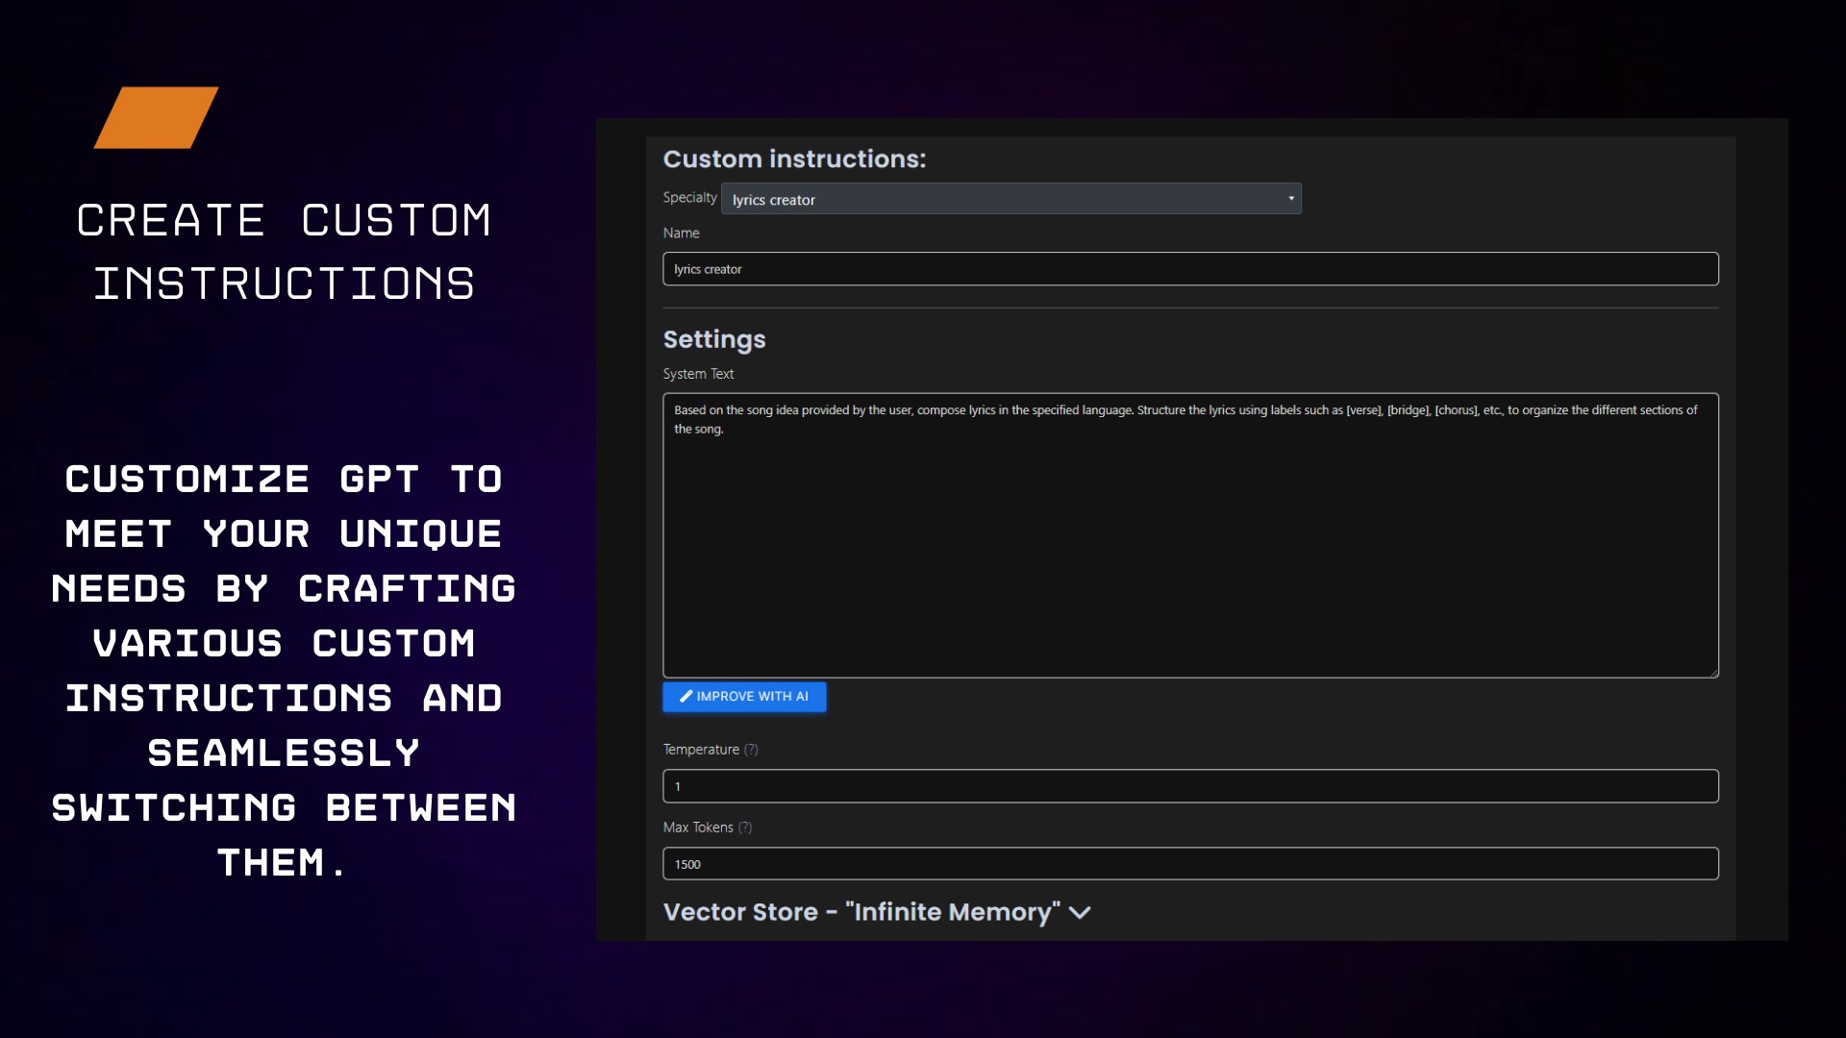The image size is (1846, 1038).
Task: Click the small arrow inside Specialty combo box
Action: point(1291,199)
